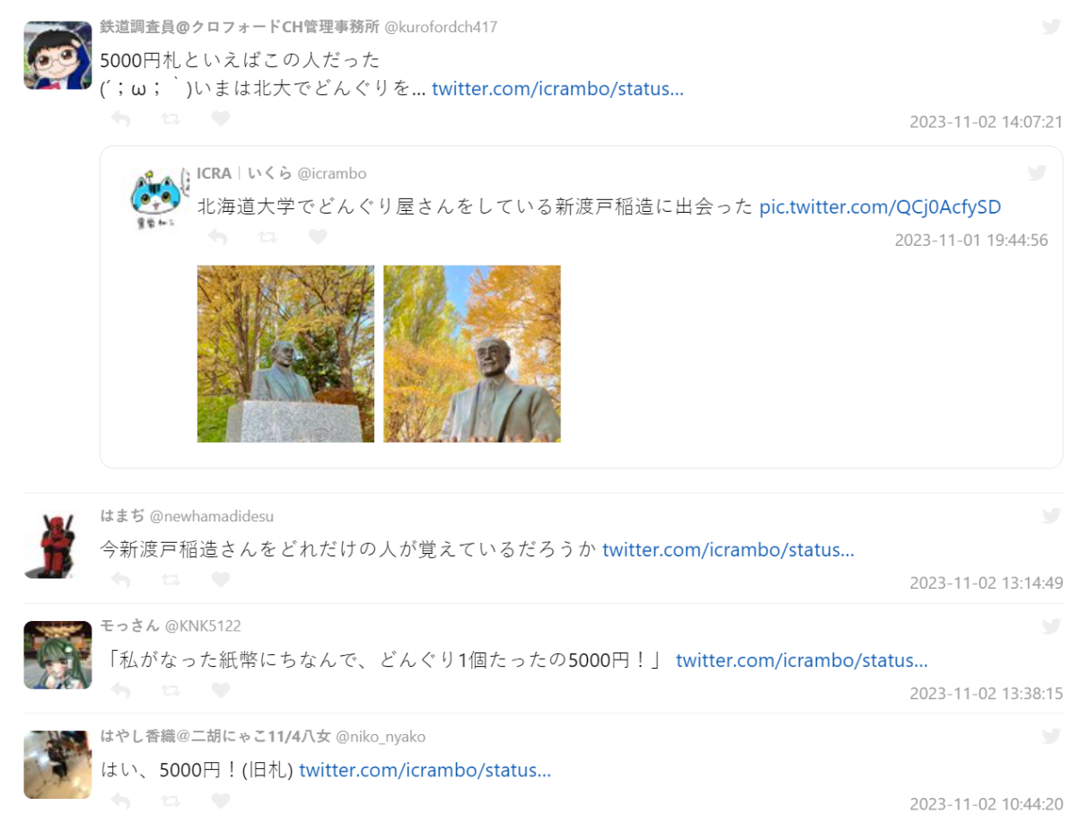Open the twitter.com link in はまぢ's tweet
This screenshot has height=832, width=1077.
click(x=728, y=549)
